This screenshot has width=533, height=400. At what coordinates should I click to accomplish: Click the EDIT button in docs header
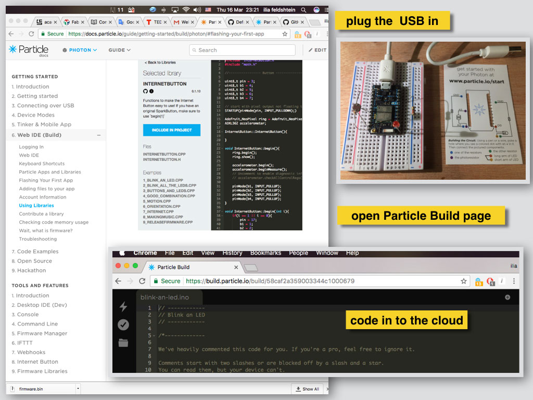point(318,50)
